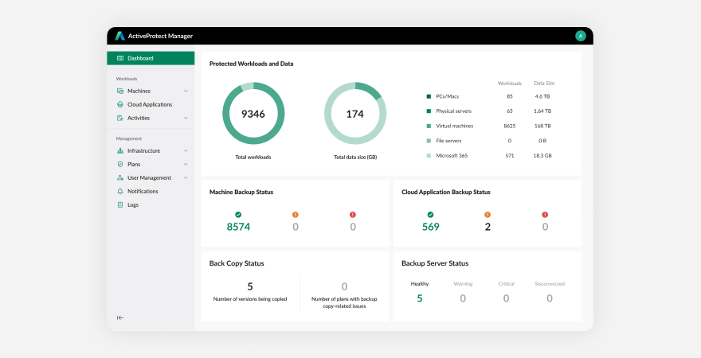Click orange warning icon in Cloud Application Backup Status
Screen dimensions: 701x358
point(488,214)
